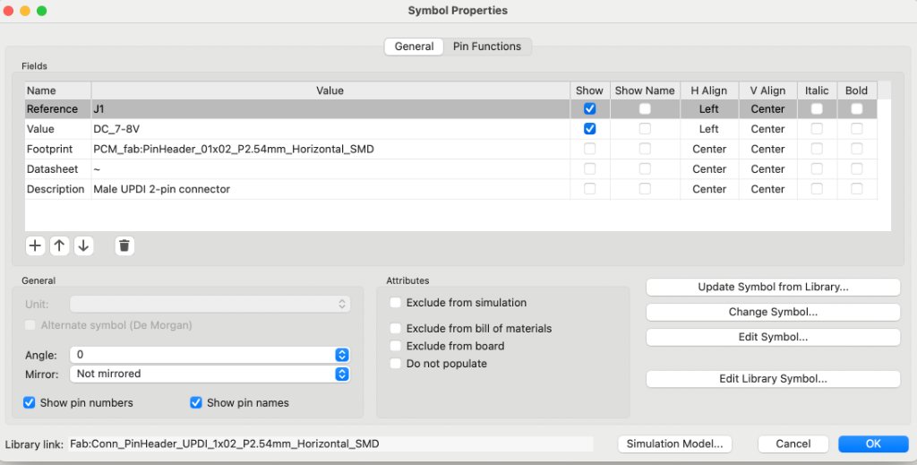
Task: Open the disabled Unit dropdown
Action: 210,304
